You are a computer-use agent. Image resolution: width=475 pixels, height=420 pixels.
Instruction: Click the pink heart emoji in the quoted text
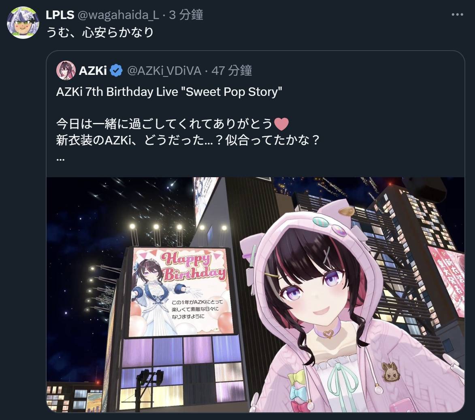(281, 124)
